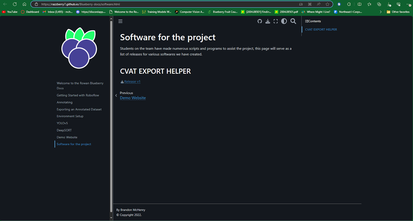Open the Environment Setup sidebar entry
Image resolution: width=413 pixels, height=221 pixels.
click(70, 116)
